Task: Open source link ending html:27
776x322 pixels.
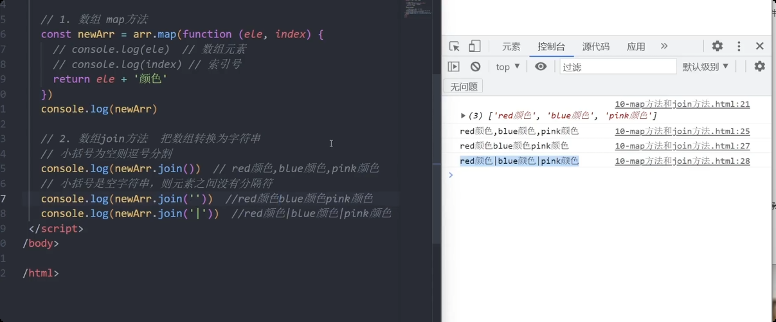Action: pyautogui.click(x=682, y=146)
